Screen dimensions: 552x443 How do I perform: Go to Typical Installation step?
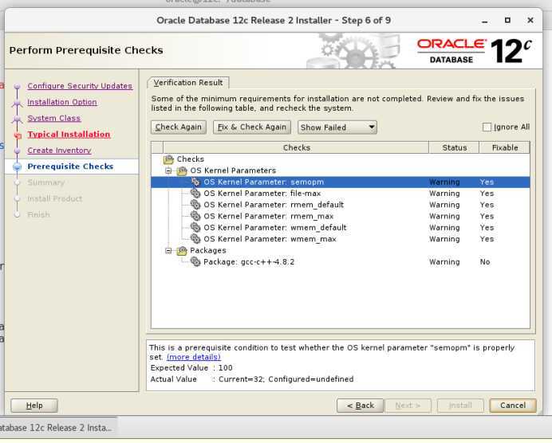[69, 135]
